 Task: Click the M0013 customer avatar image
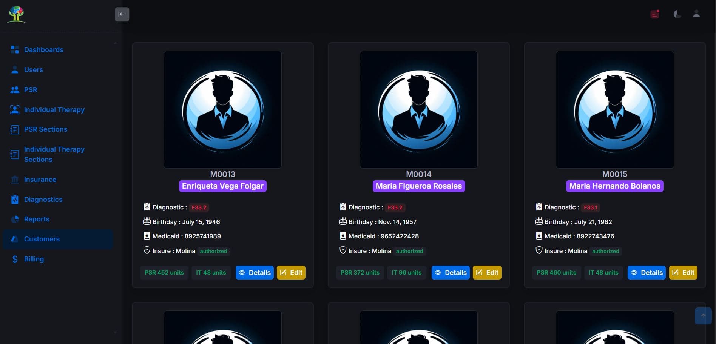point(223,110)
